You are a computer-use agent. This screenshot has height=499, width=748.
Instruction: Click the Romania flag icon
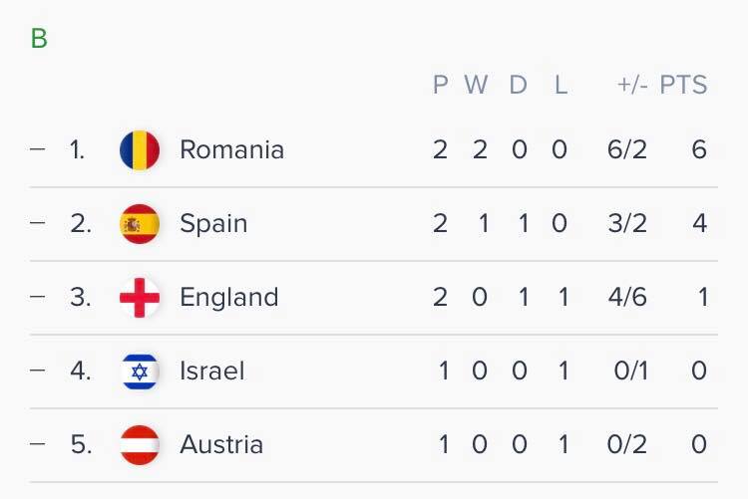click(139, 150)
